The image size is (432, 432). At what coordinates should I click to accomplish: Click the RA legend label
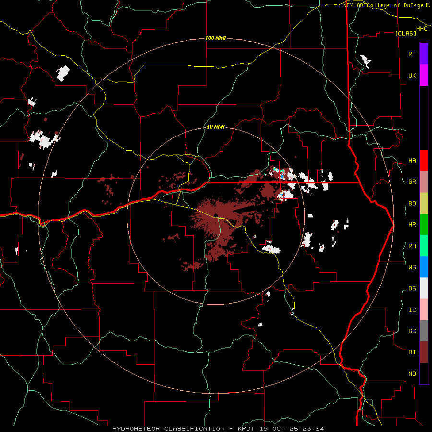412,246
